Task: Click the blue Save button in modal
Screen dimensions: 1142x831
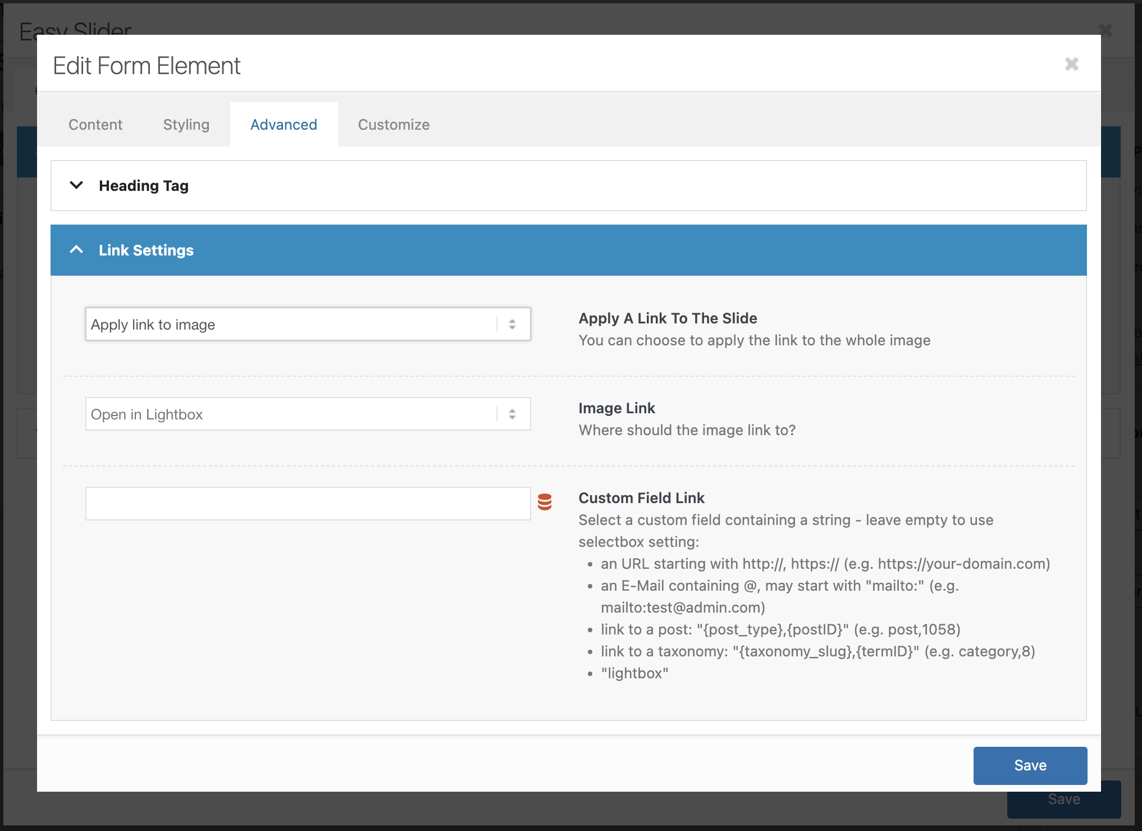Action: pyautogui.click(x=1030, y=765)
